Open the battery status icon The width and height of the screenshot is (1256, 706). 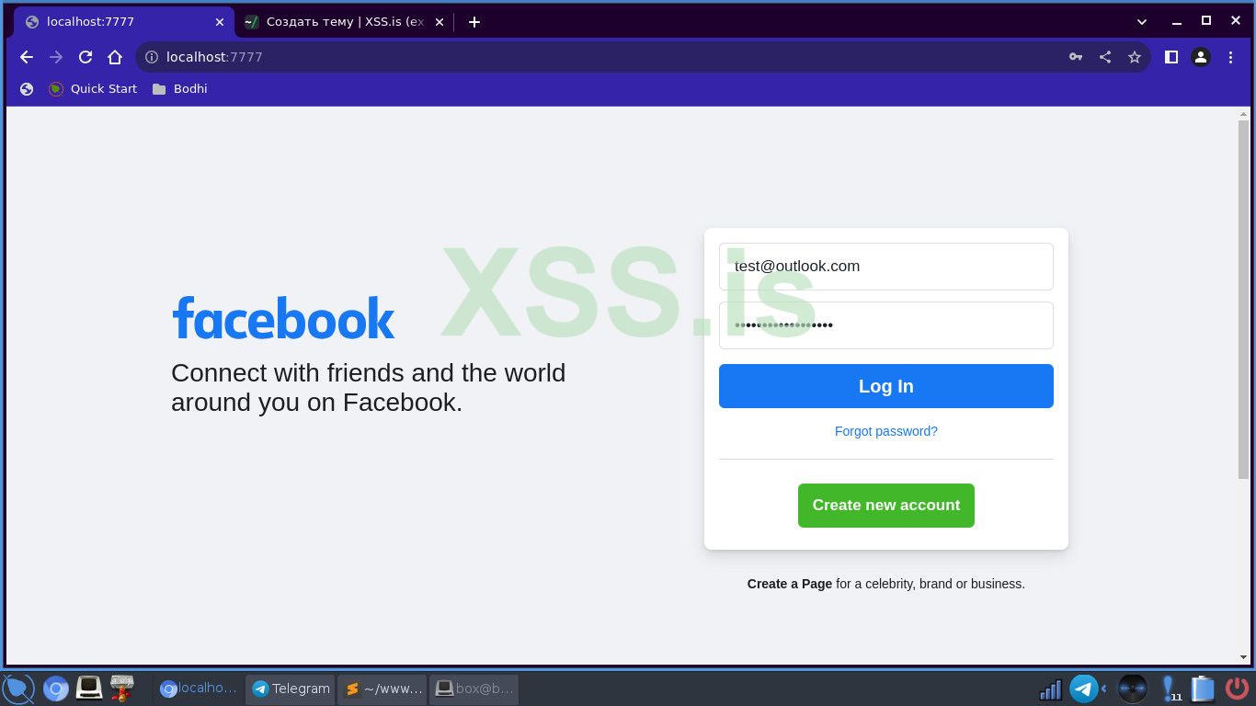tap(1203, 689)
